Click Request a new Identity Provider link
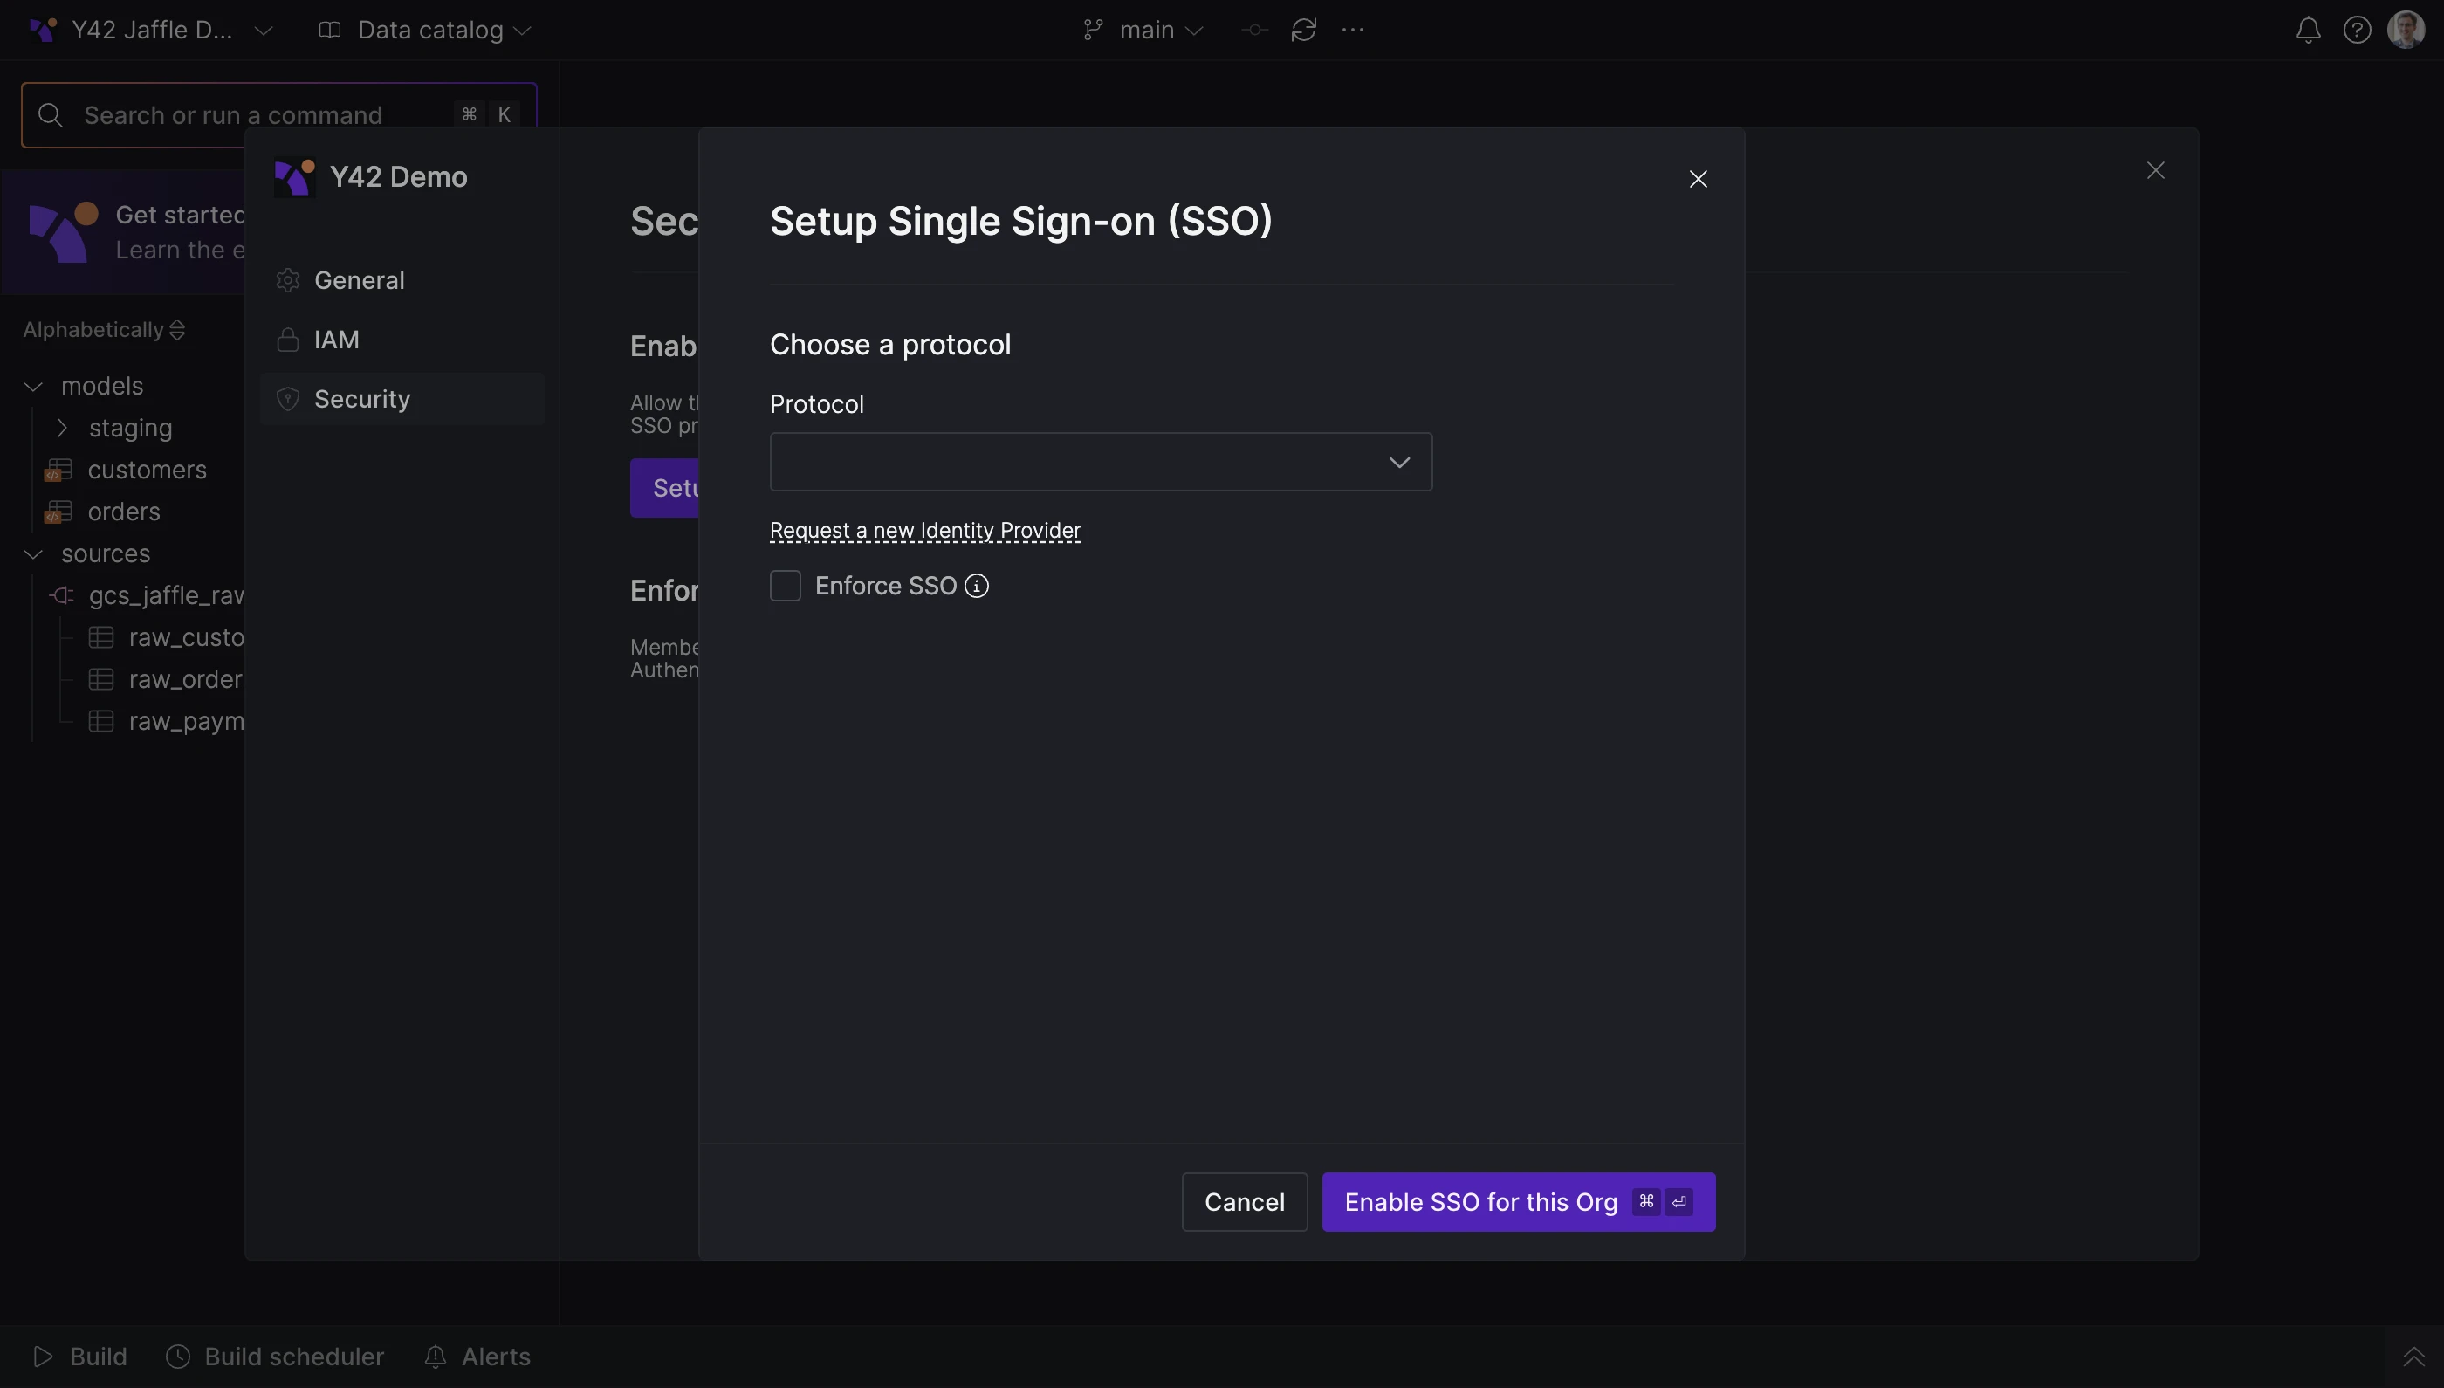The width and height of the screenshot is (2444, 1388). coord(925,531)
